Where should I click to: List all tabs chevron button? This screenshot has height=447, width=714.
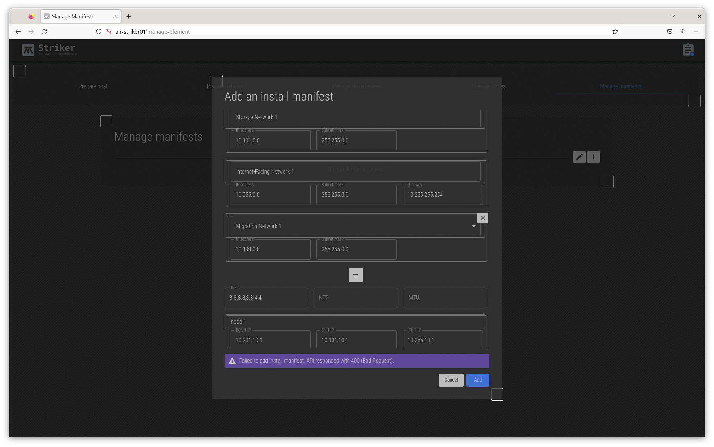pos(673,16)
